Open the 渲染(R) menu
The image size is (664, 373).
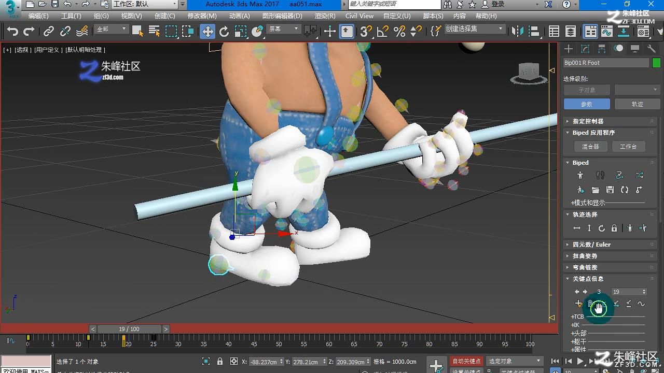pos(325,16)
